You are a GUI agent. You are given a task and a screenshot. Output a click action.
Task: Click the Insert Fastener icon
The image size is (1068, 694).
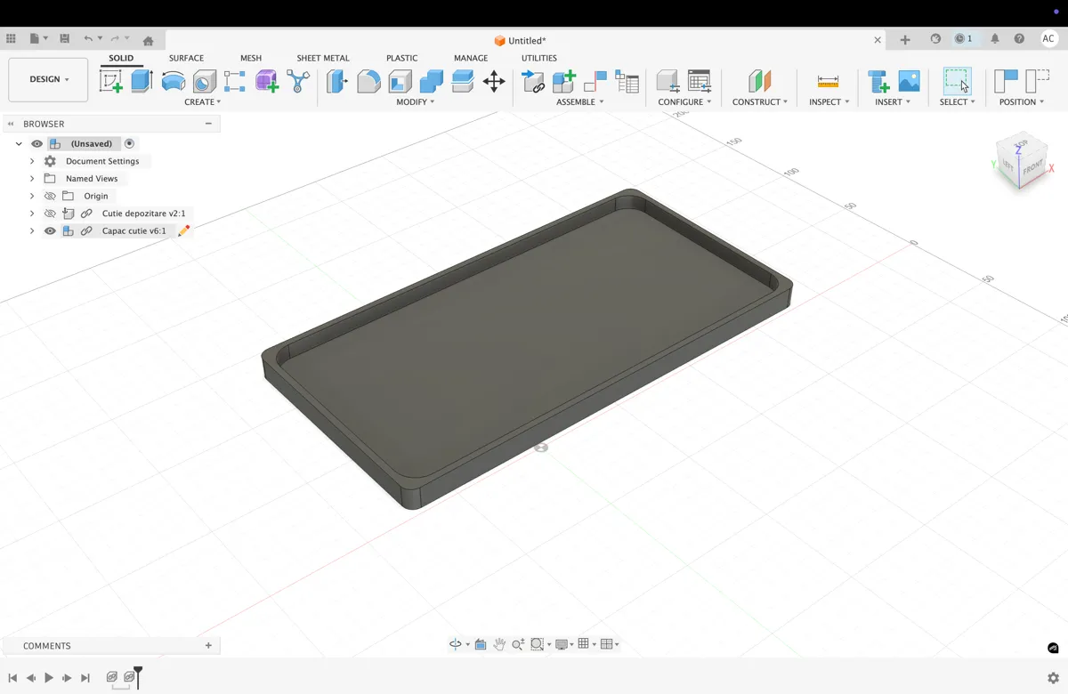(x=878, y=81)
